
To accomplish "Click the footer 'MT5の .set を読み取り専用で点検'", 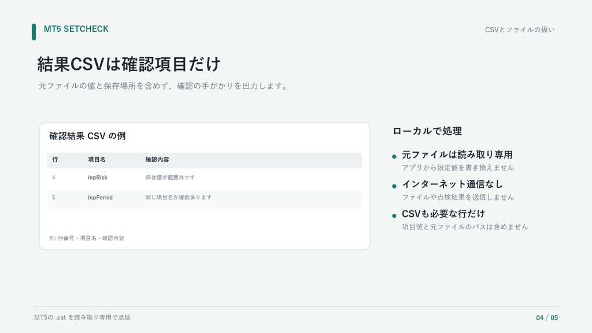I will [82, 317].
